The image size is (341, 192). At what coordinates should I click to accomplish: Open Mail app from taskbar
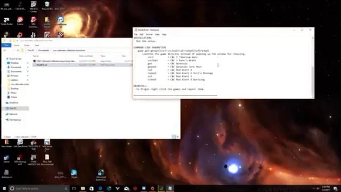126,188
